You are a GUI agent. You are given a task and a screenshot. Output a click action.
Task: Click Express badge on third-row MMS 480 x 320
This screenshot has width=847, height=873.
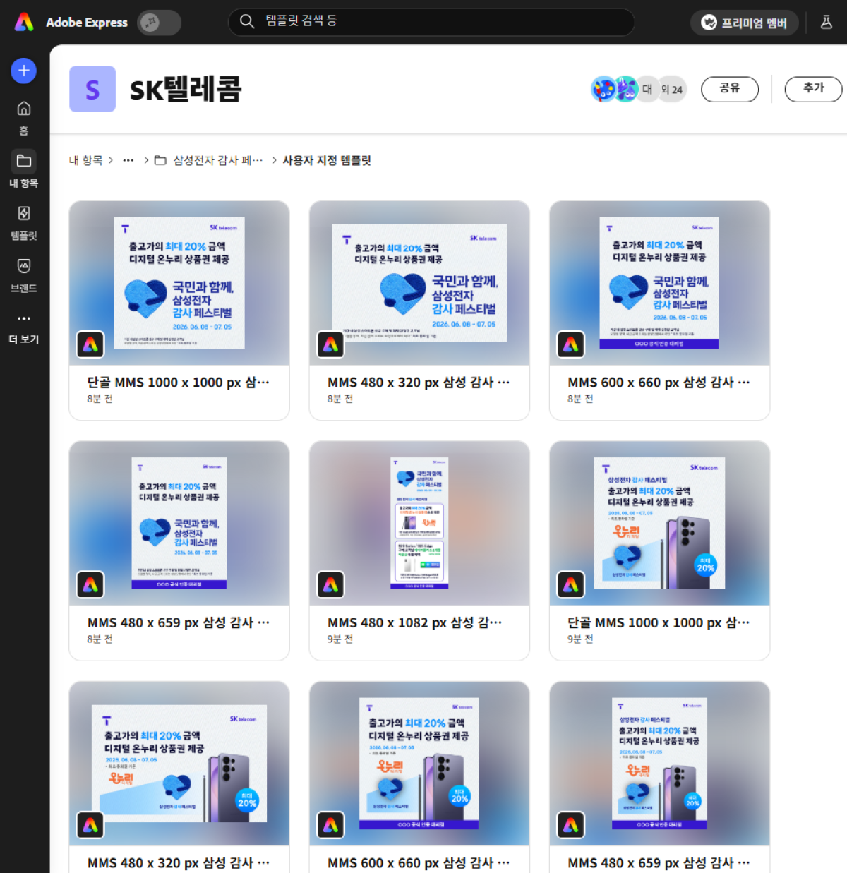pyautogui.click(x=90, y=824)
